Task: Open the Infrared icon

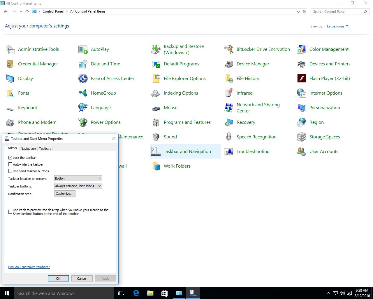Action: (229, 93)
